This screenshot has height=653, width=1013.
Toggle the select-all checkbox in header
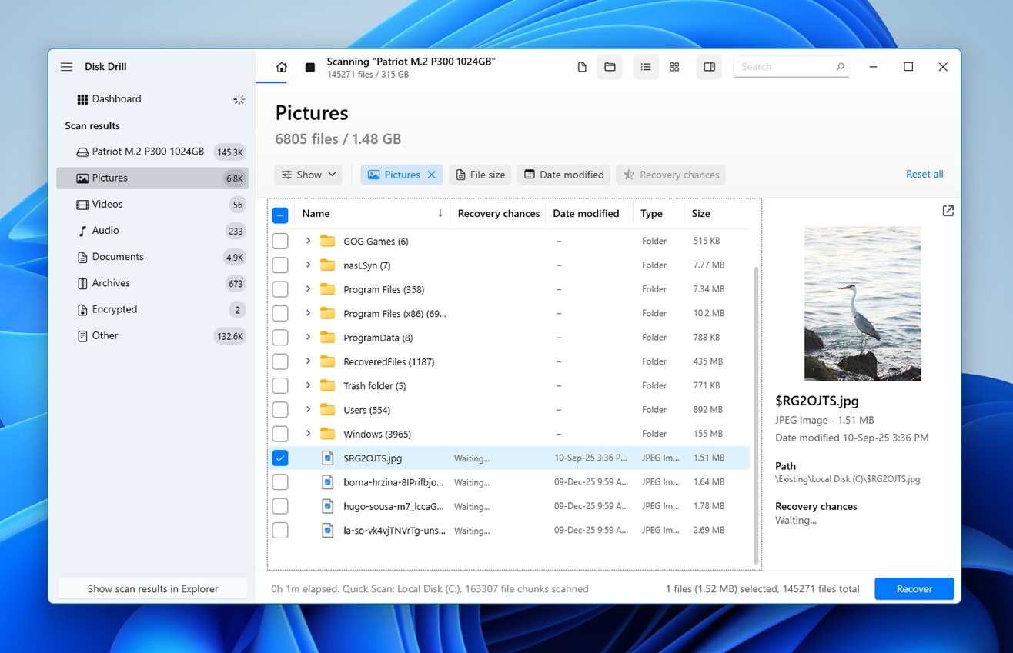pos(280,215)
